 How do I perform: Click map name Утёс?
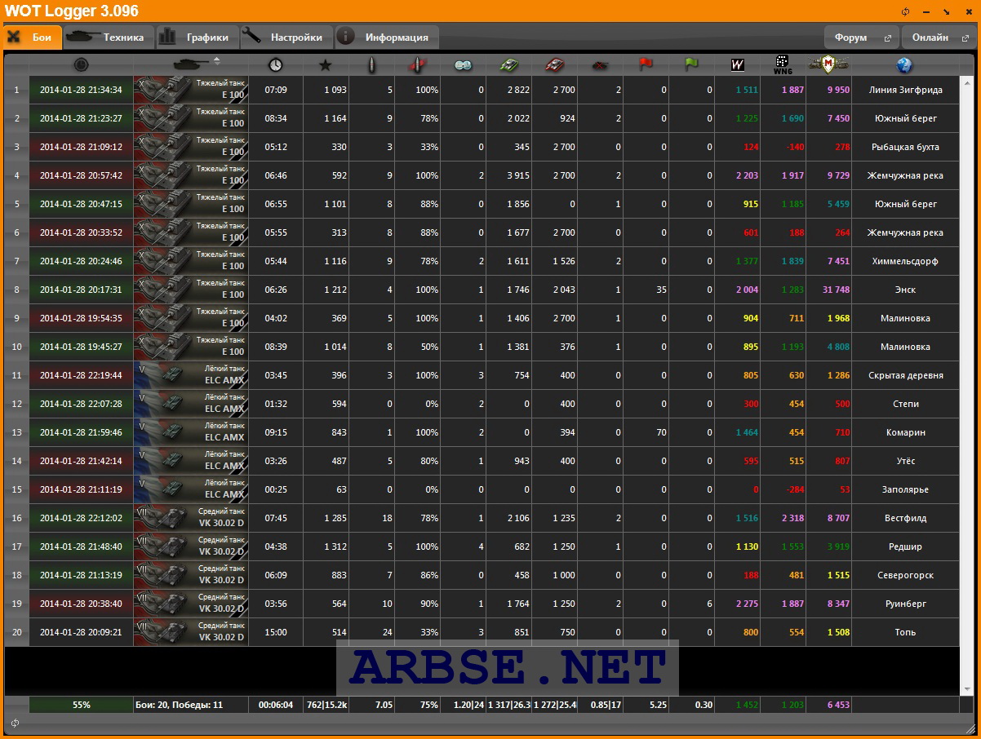coord(905,461)
